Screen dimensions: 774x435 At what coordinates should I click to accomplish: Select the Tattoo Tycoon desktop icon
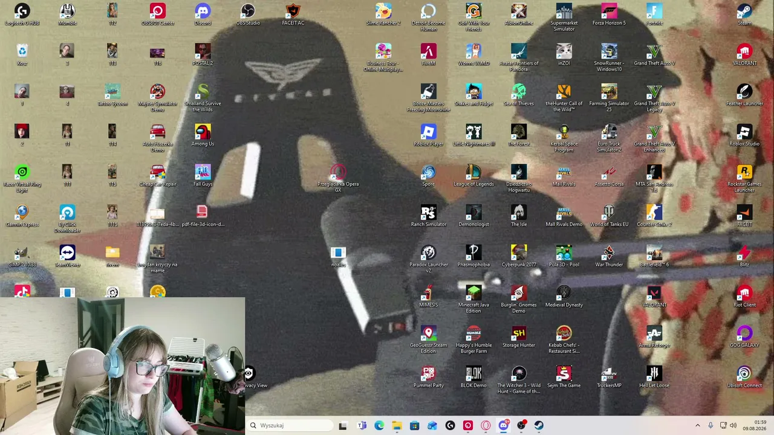tap(112, 95)
